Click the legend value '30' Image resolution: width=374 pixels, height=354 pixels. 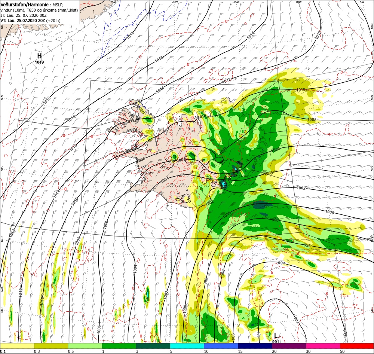click(309, 351)
